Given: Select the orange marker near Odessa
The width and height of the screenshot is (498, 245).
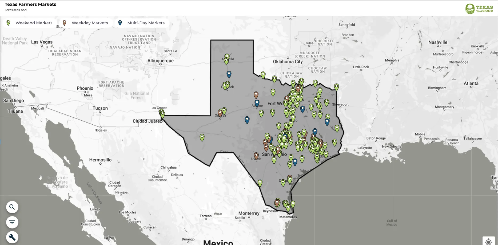Looking at the screenshot, I should (220, 112).
